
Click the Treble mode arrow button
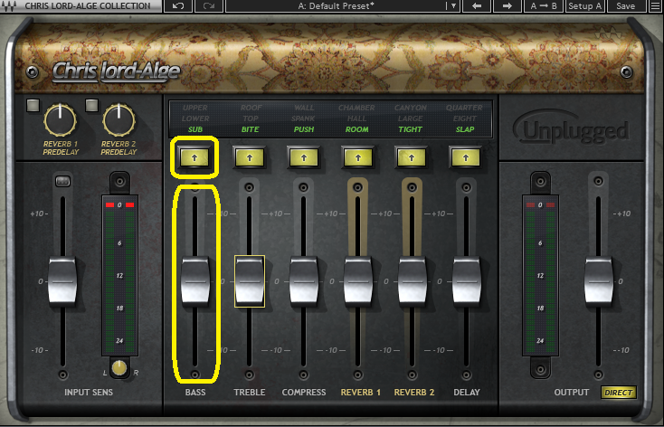pyautogui.click(x=249, y=157)
